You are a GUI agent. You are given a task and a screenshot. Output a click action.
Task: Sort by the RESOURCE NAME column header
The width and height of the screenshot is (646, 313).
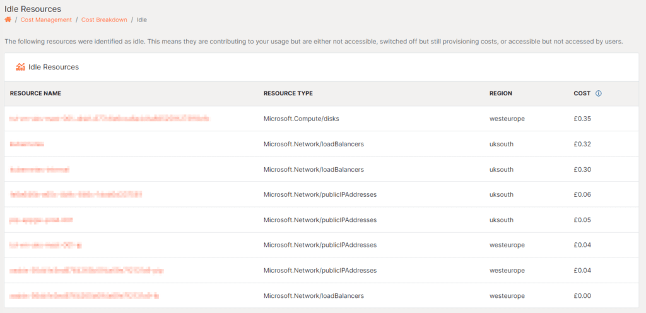(x=35, y=93)
